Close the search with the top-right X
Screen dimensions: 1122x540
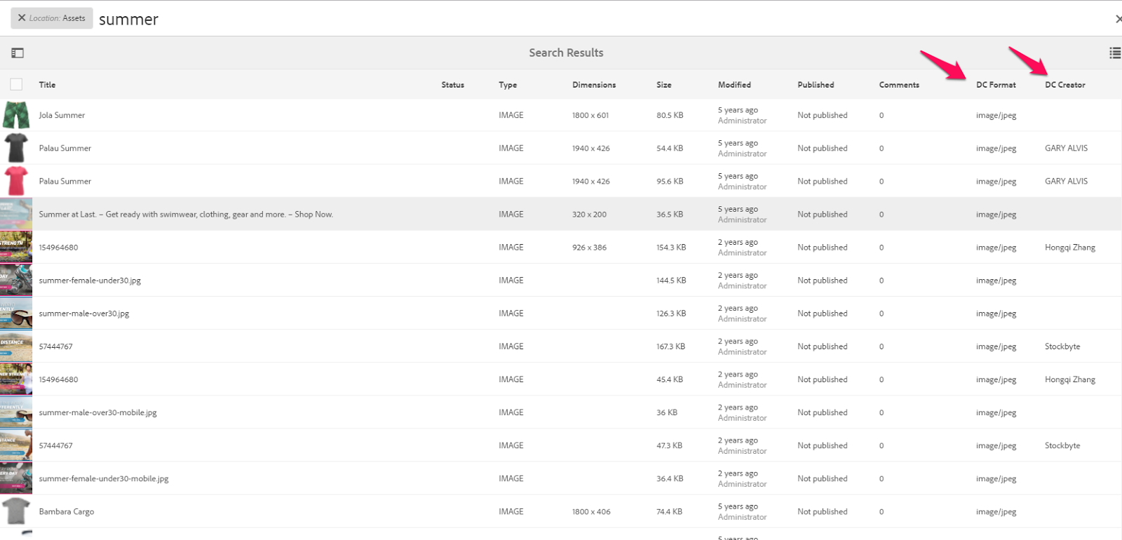[x=1118, y=19]
